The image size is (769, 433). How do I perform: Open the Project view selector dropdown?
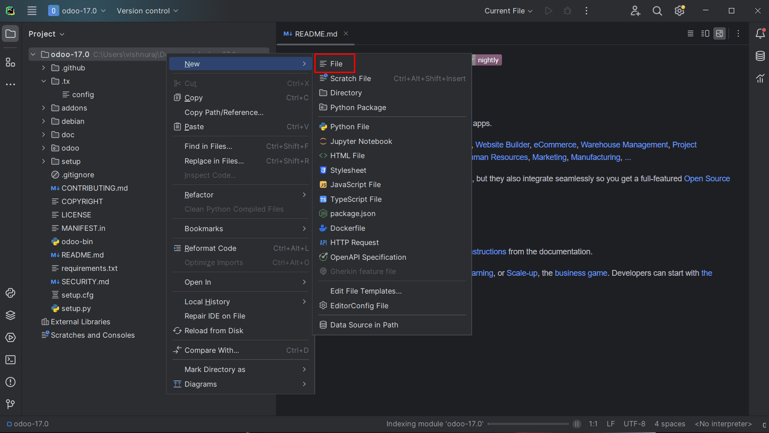point(46,34)
